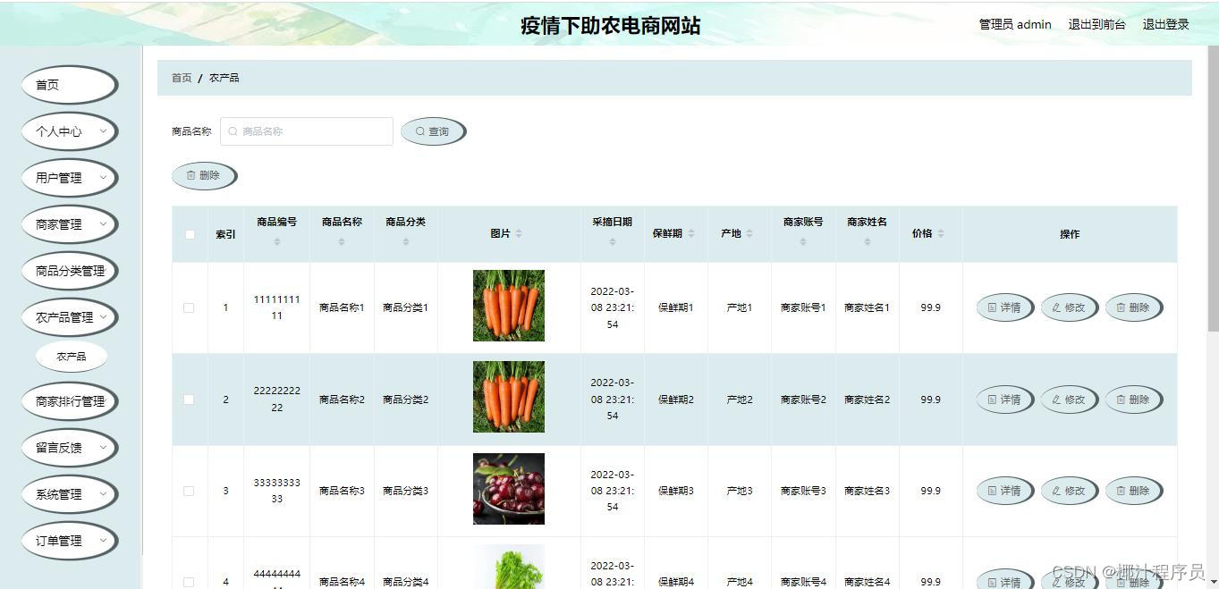
Task: Sort by 商家姓名 column sort arrows
Action: [x=867, y=242]
